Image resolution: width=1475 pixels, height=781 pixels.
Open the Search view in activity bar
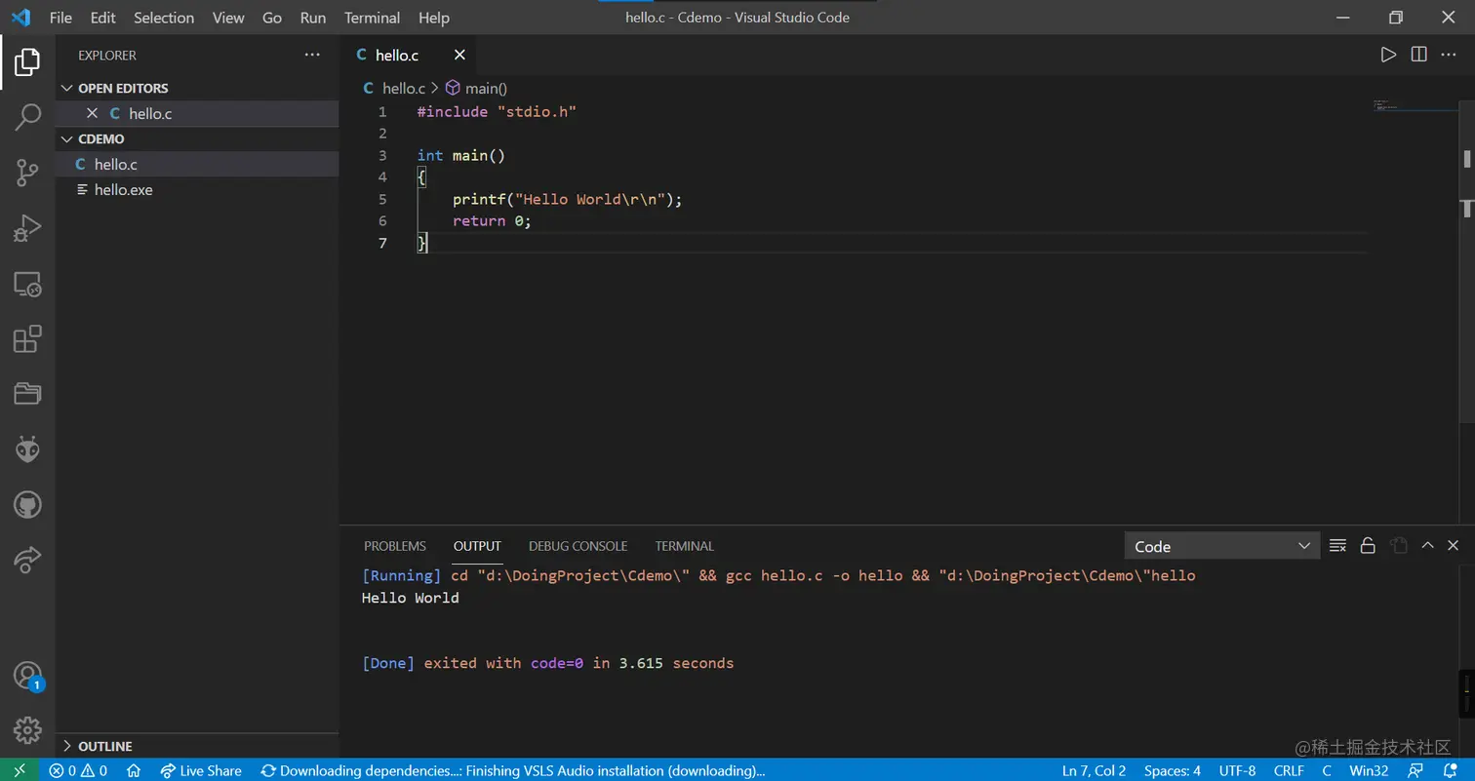27,117
